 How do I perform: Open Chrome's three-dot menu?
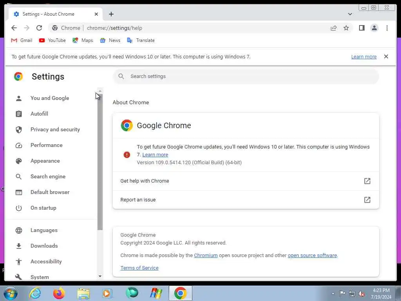point(387,28)
